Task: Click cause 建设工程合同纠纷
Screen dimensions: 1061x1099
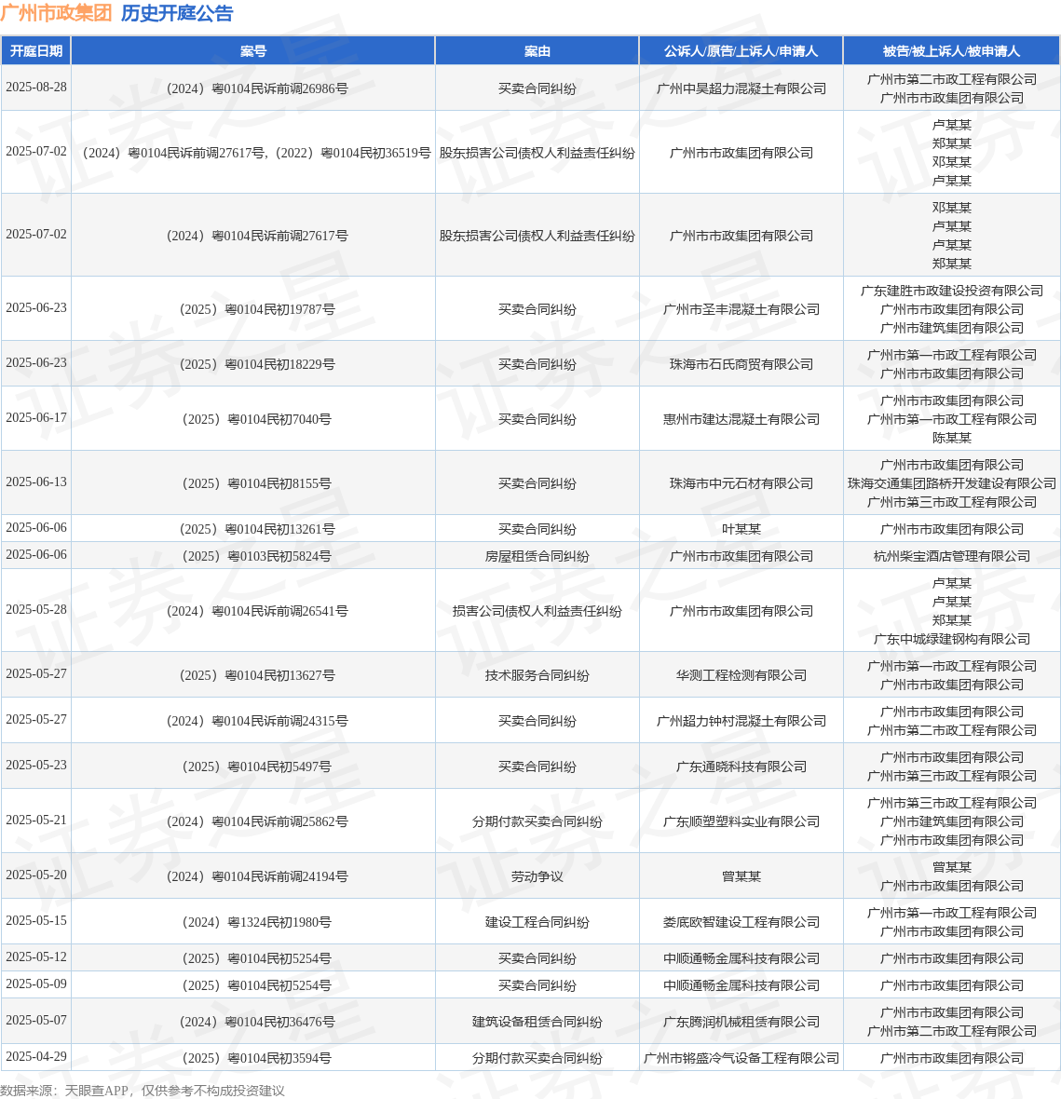Action: pos(537,922)
